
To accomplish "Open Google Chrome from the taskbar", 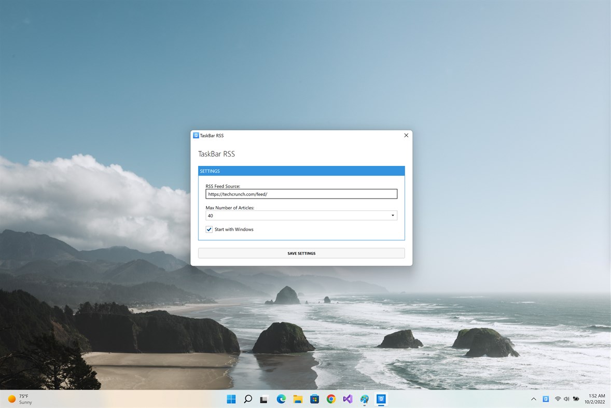I will 331,399.
